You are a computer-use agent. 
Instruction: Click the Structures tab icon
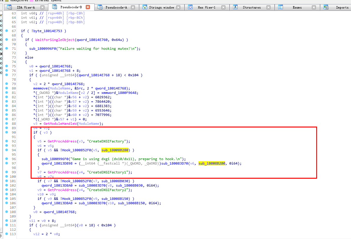coord(235,7)
